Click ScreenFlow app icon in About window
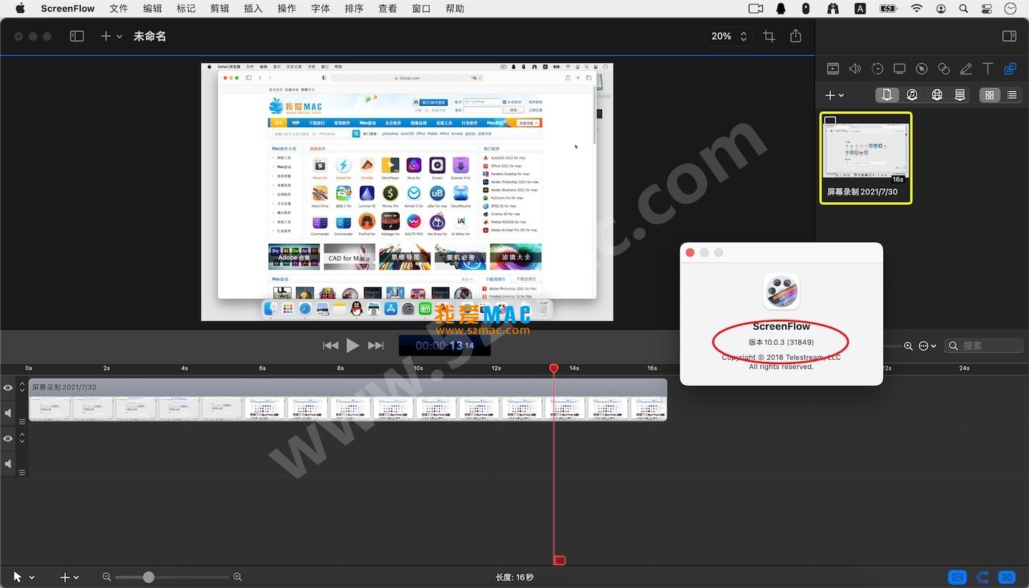The height and width of the screenshot is (588, 1029). pos(782,291)
